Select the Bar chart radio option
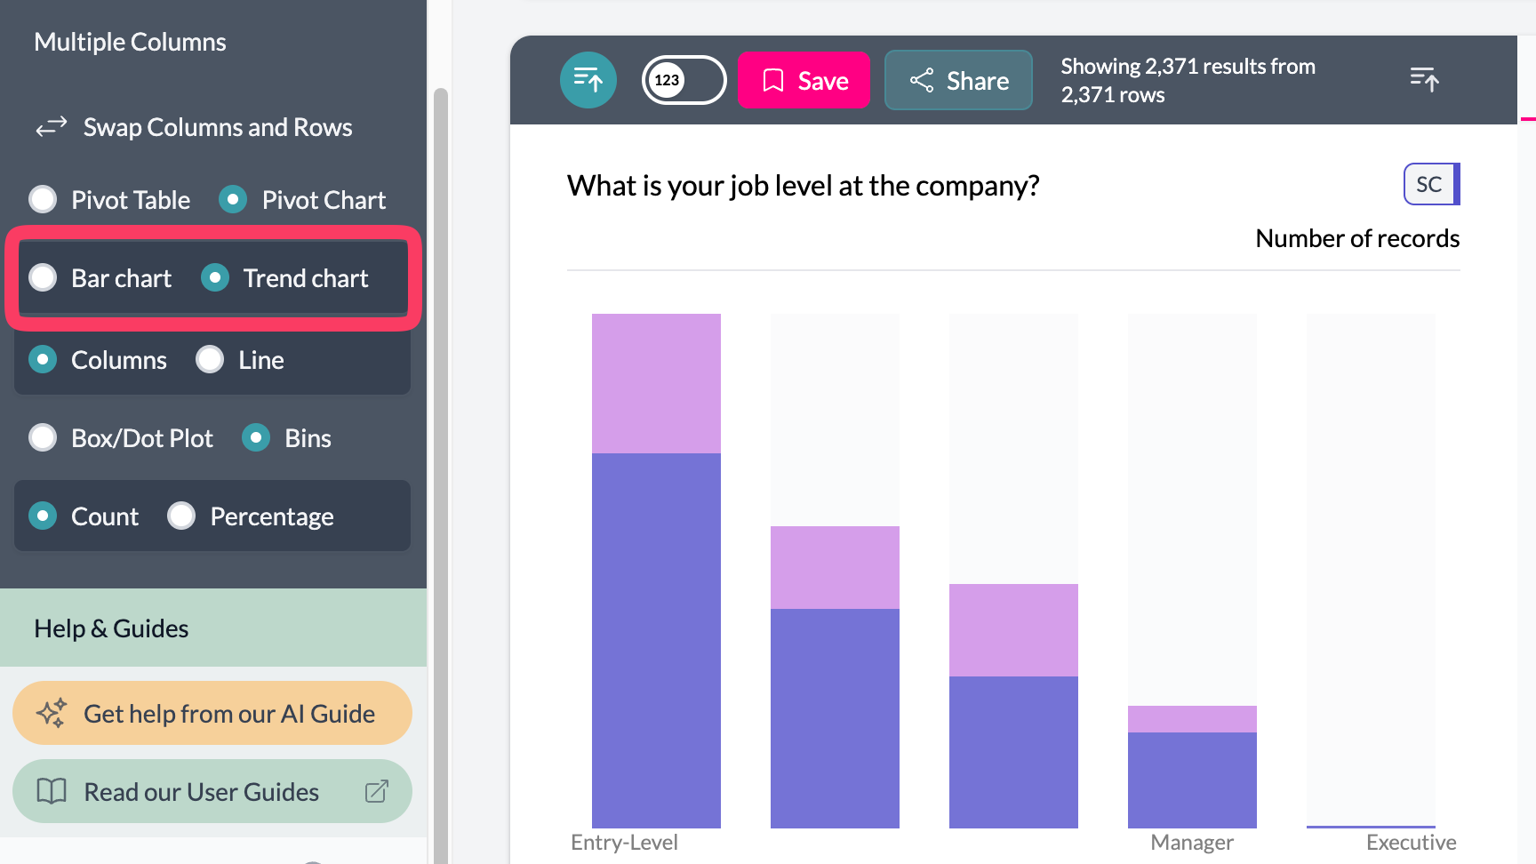 pos(43,278)
